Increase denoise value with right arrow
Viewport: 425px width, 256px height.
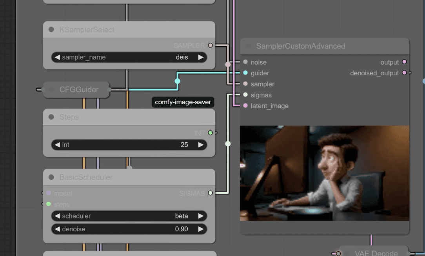pos(201,229)
